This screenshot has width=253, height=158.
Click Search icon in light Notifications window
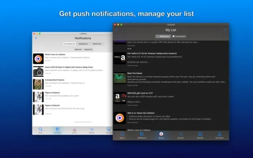click(x=40, y=130)
